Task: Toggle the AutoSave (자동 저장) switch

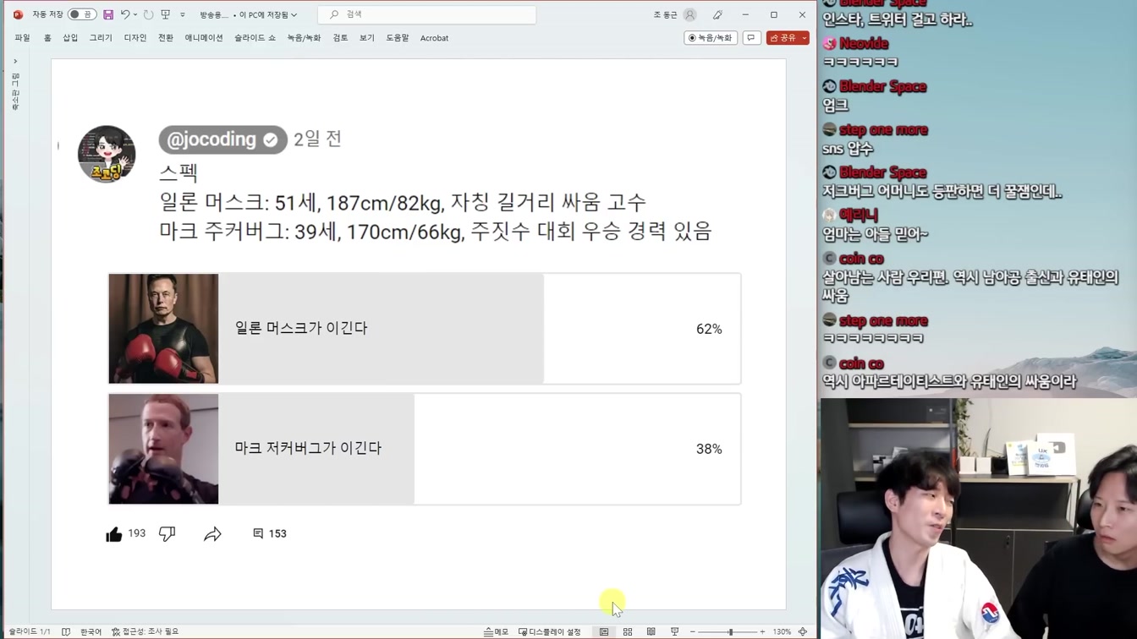Action: coord(81,14)
